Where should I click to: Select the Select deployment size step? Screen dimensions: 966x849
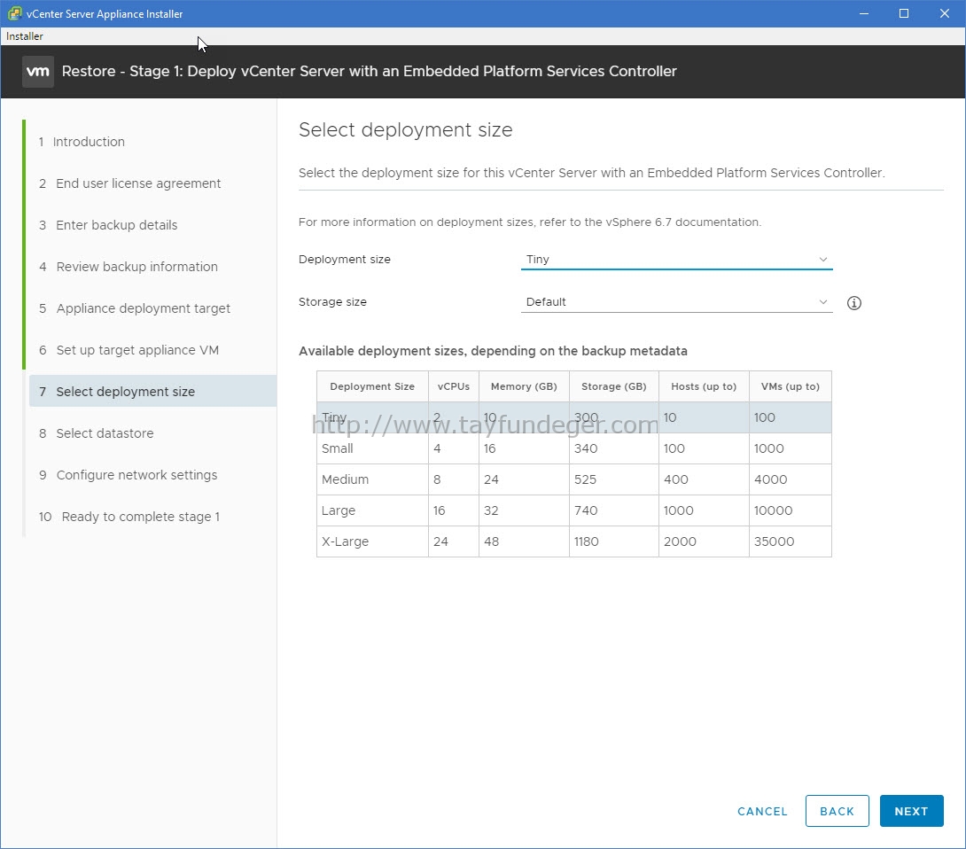tap(152, 391)
